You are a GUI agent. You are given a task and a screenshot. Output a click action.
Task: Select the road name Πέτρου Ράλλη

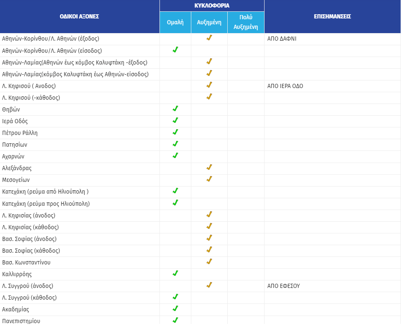coord(20,133)
